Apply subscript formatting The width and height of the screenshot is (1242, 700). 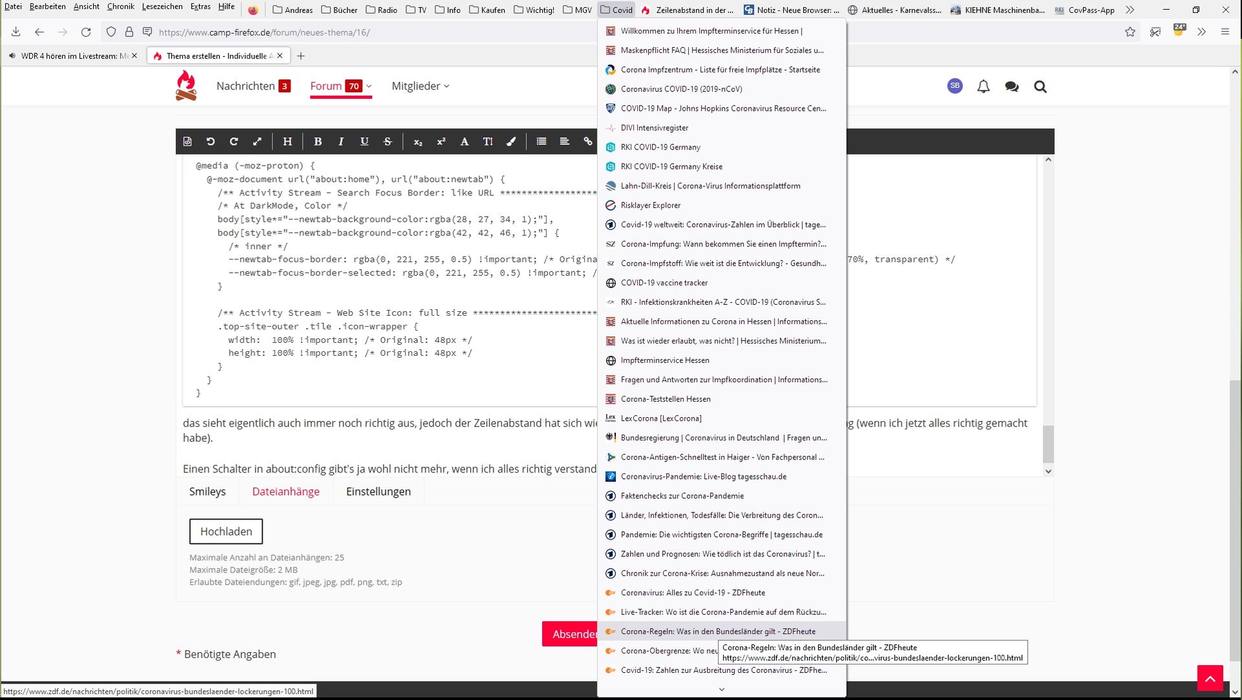[418, 142]
